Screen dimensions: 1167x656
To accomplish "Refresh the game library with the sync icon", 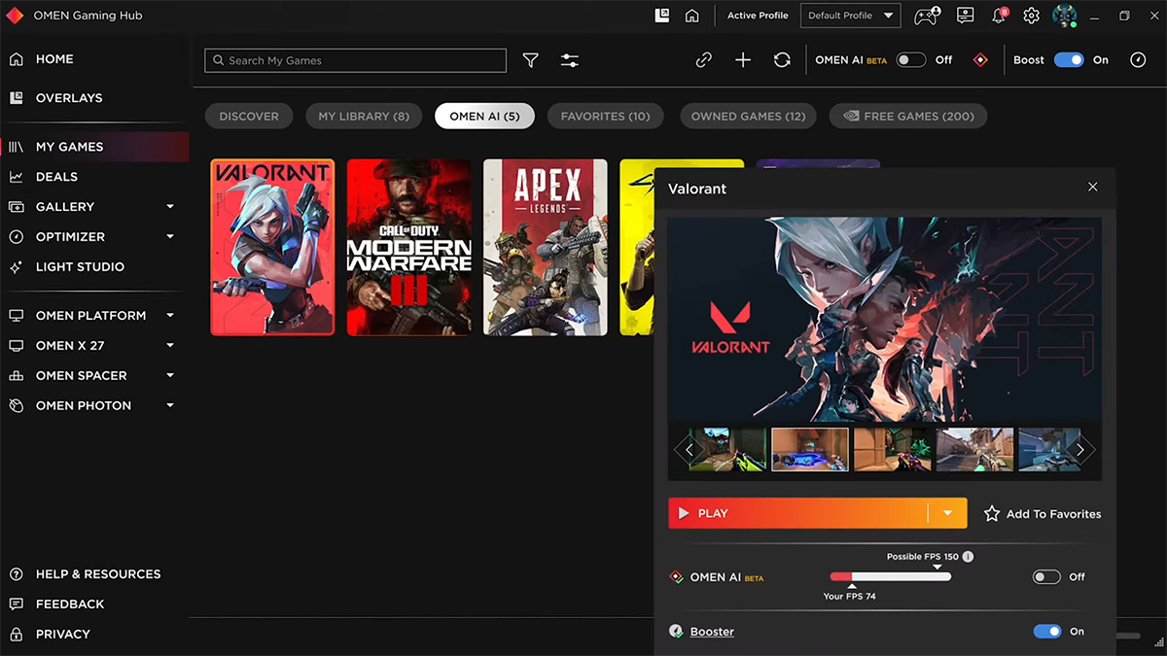I will (x=782, y=60).
